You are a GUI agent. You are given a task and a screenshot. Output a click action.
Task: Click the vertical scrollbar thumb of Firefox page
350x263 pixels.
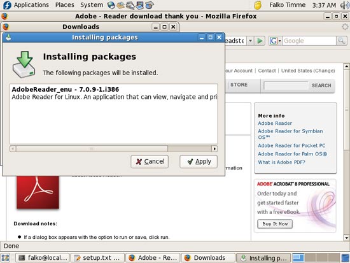click(x=346, y=110)
